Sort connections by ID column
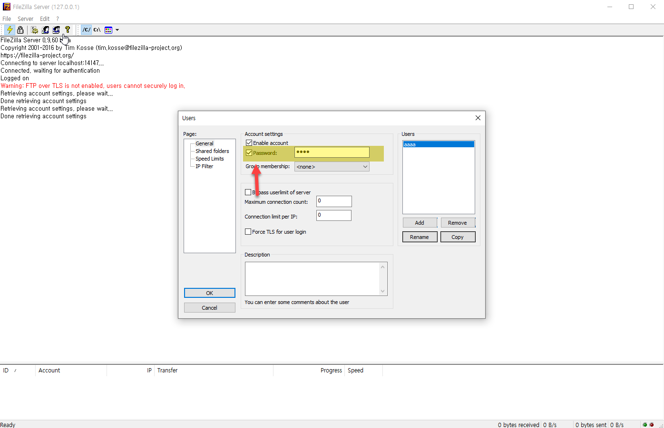Screen dimensions: 664x428 pos(18,371)
